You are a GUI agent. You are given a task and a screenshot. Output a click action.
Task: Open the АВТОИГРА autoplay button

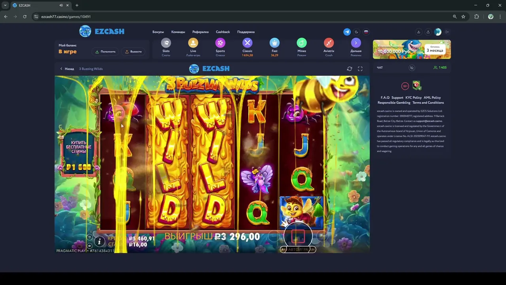pos(298,249)
